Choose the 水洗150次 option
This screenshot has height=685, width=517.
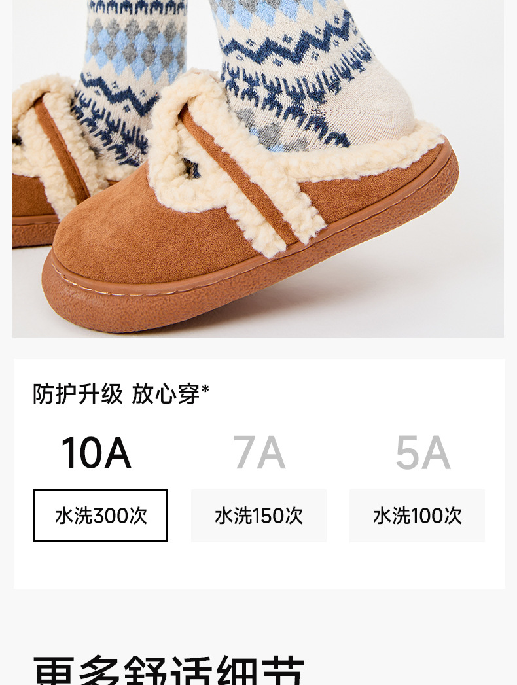(258, 516)
